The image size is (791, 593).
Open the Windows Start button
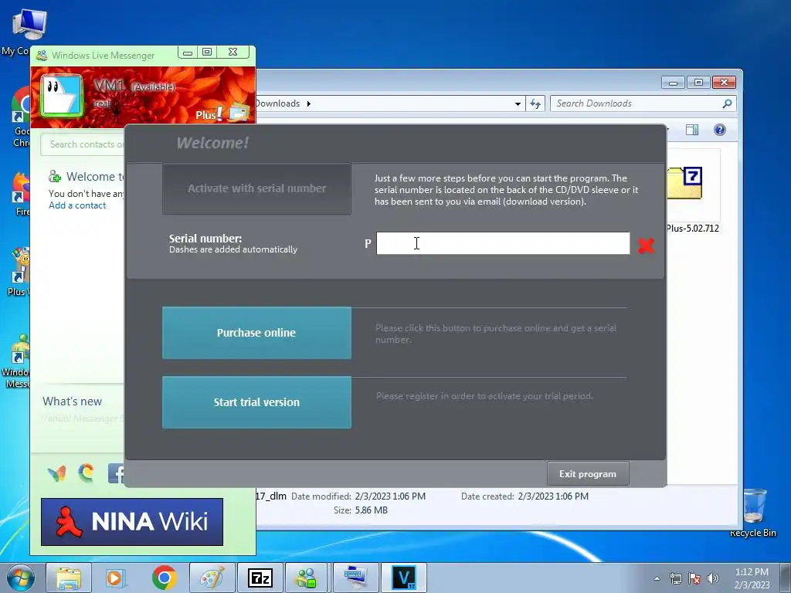[x=19, y=578]
